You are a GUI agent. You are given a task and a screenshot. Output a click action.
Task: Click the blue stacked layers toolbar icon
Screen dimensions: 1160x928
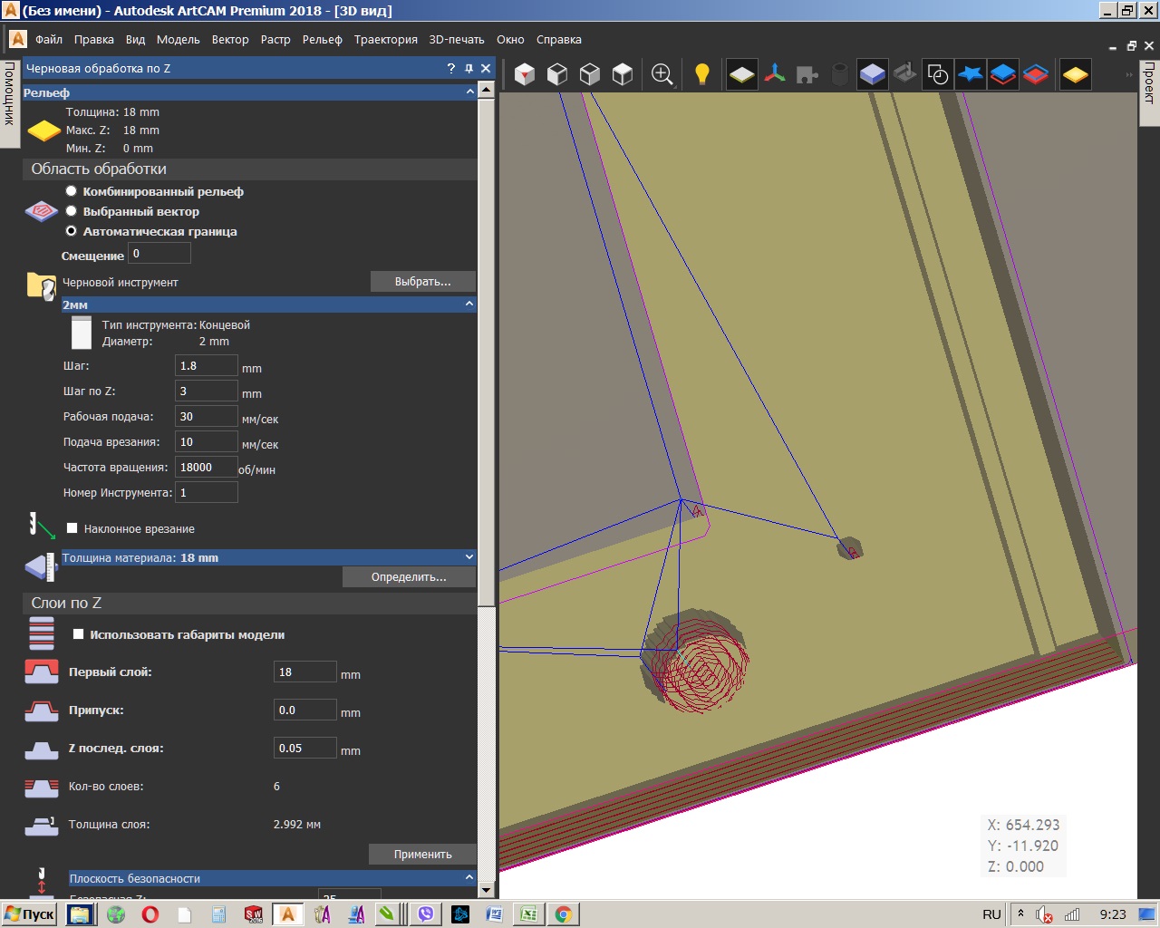point(1003,74)
